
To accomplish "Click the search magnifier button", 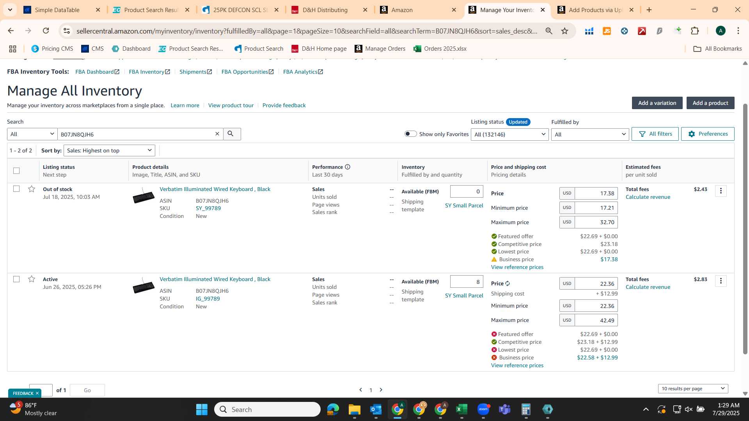I will click(232, 134).
